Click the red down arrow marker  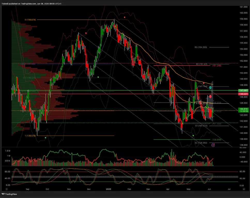point(210,97)
